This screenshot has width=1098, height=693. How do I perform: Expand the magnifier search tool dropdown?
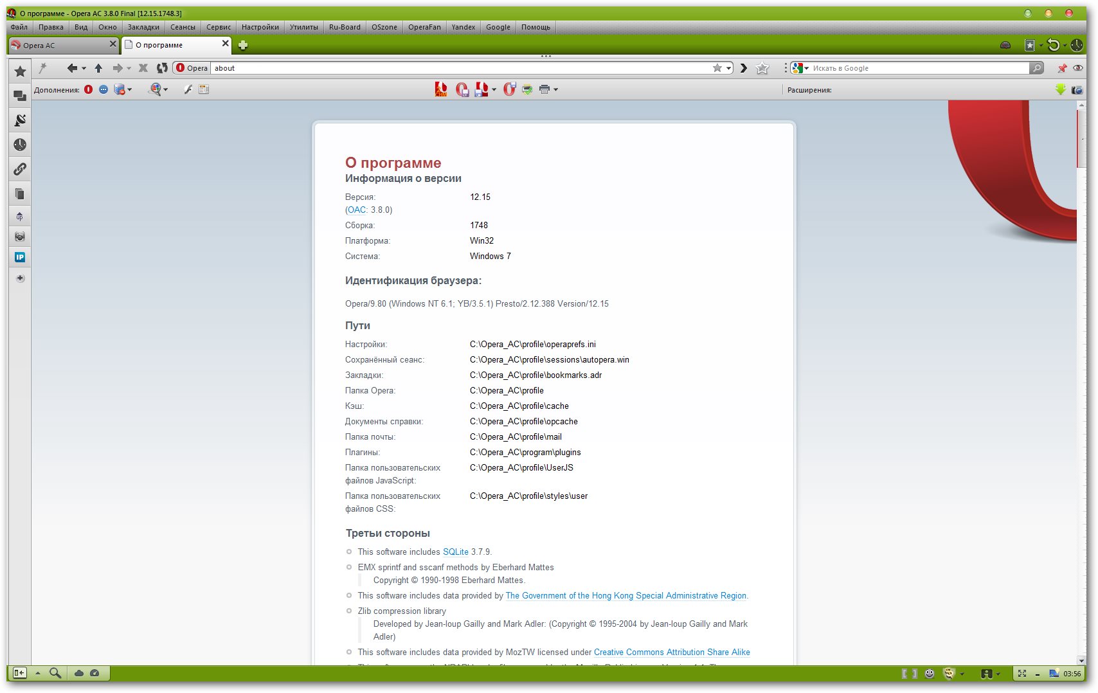tap(165, 90)
